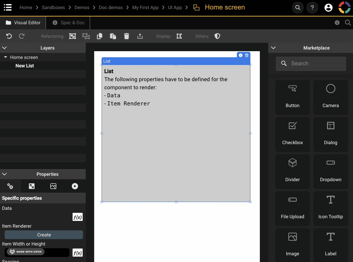
Task: Click the export upload icon in the toolbar
Action: tap(140, 36)
